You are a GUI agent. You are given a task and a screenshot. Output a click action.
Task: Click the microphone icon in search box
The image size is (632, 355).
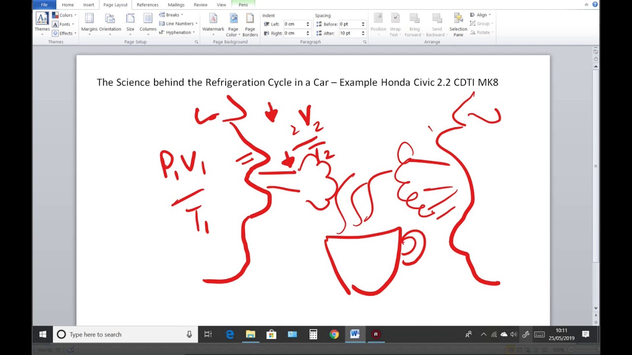[189, 334]
